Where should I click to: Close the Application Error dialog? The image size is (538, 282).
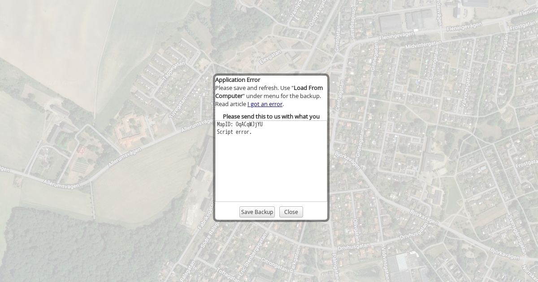click(x=291, y=212)
